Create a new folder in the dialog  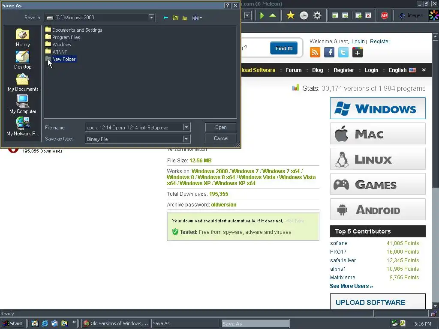tap(185, 18)
